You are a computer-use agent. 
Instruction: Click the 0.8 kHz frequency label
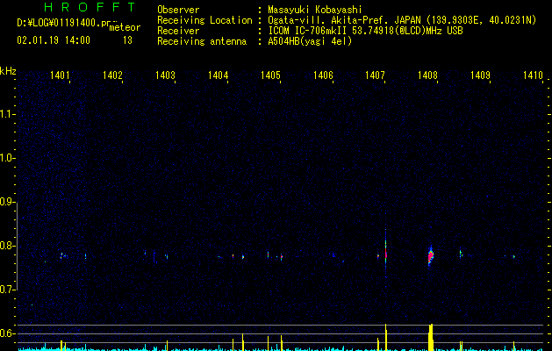click(7, 246)
